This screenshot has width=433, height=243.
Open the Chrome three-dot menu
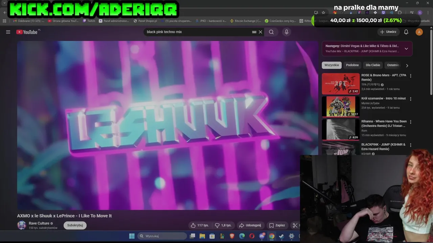428,12
